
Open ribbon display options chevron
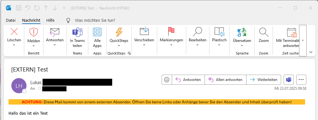point(311,52)
